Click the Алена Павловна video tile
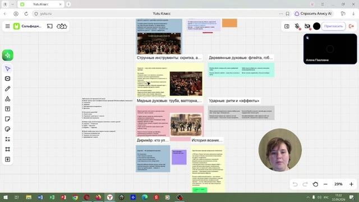 (330, 49)
